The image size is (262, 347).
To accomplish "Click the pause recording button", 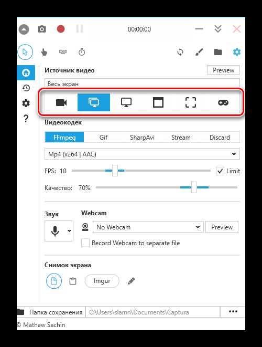I will (x=80, y=29).
